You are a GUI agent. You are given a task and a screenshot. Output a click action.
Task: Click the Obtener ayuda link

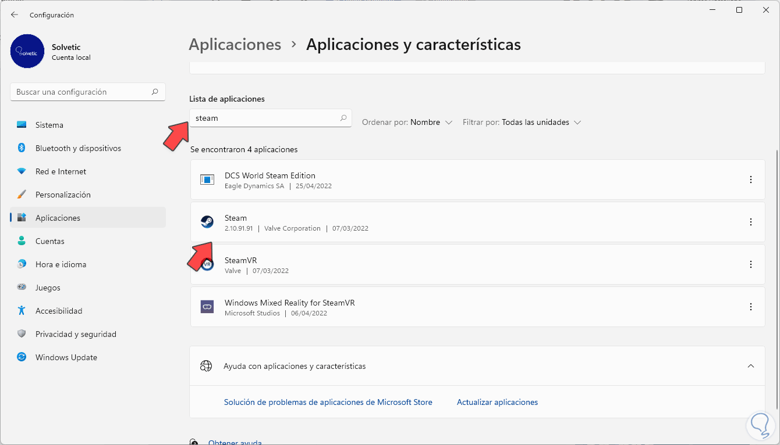(235, 442)
